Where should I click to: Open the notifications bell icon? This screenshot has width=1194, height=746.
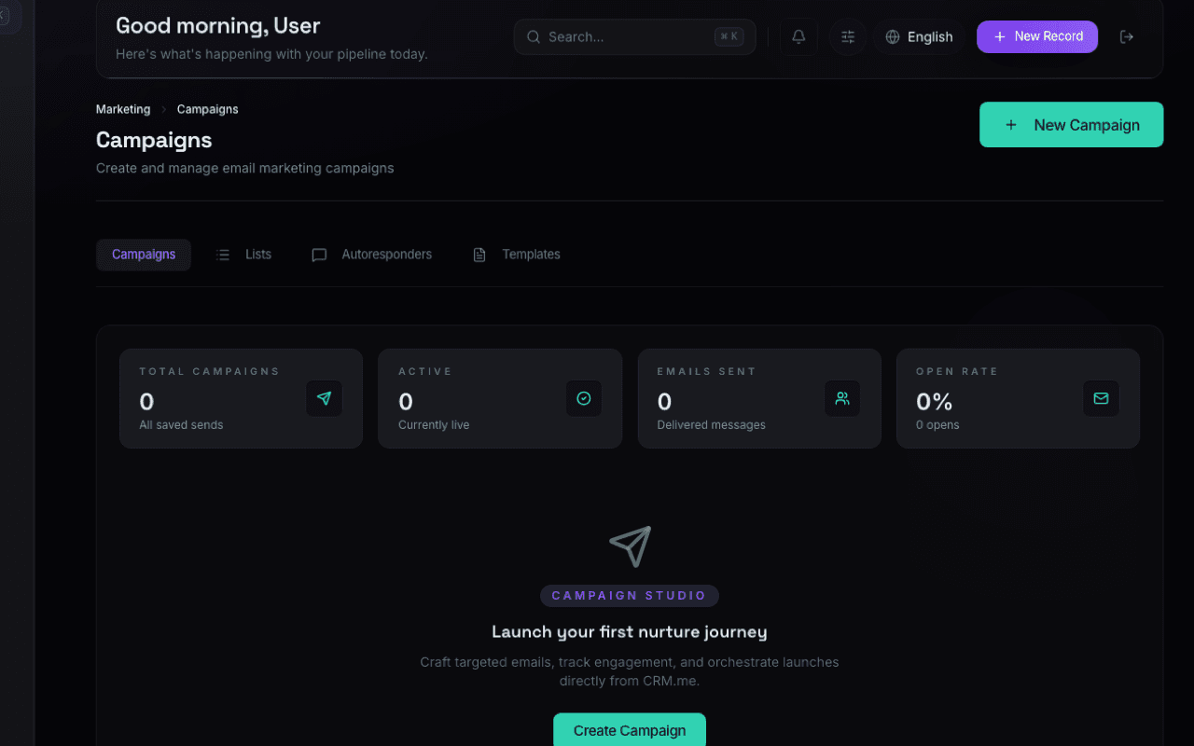[798, 36]
